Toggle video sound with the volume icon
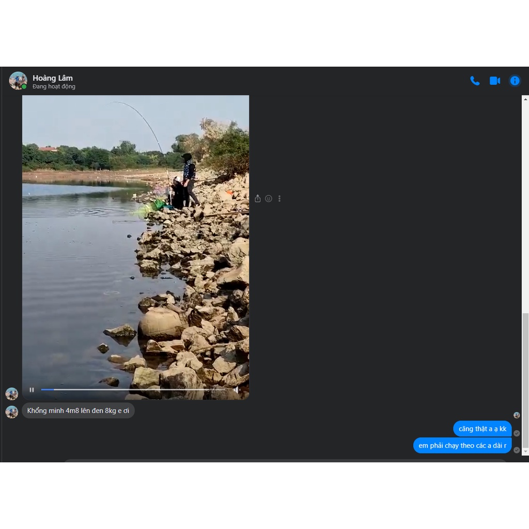 coord(237,390)
